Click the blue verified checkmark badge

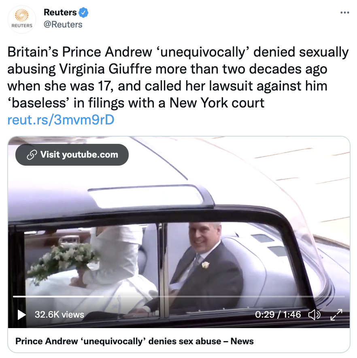[x=83, y=13]
